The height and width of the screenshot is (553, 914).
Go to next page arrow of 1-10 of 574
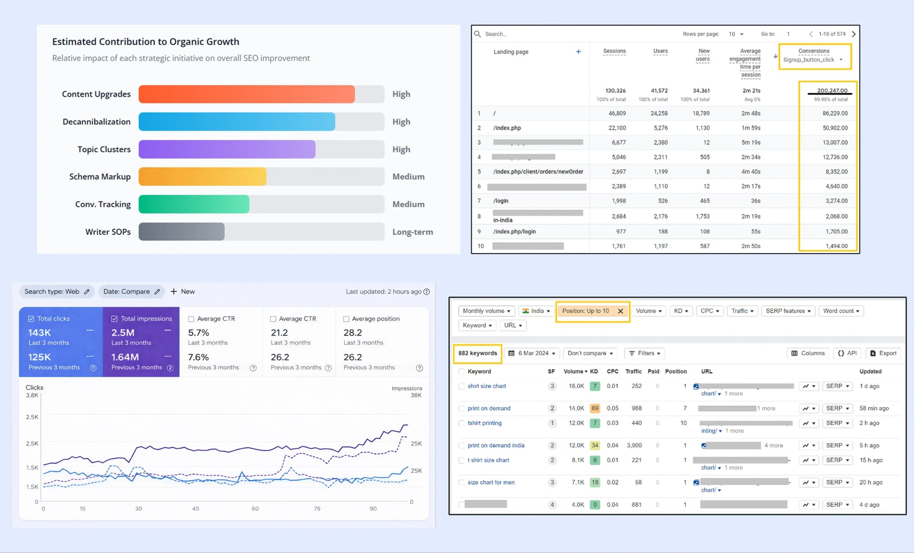coord(854,34)
